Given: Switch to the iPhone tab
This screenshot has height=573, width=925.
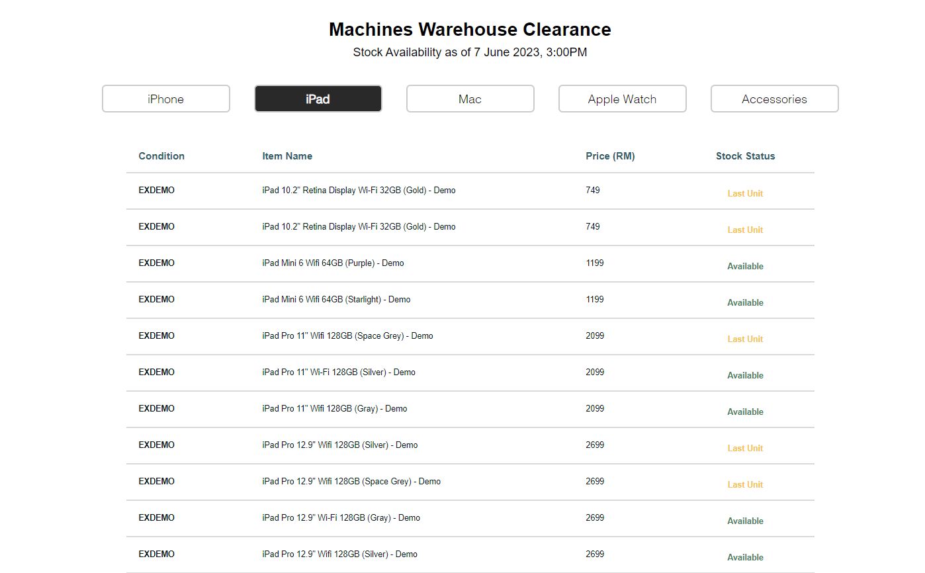Looking at the screenshot, I should (166, 99).
